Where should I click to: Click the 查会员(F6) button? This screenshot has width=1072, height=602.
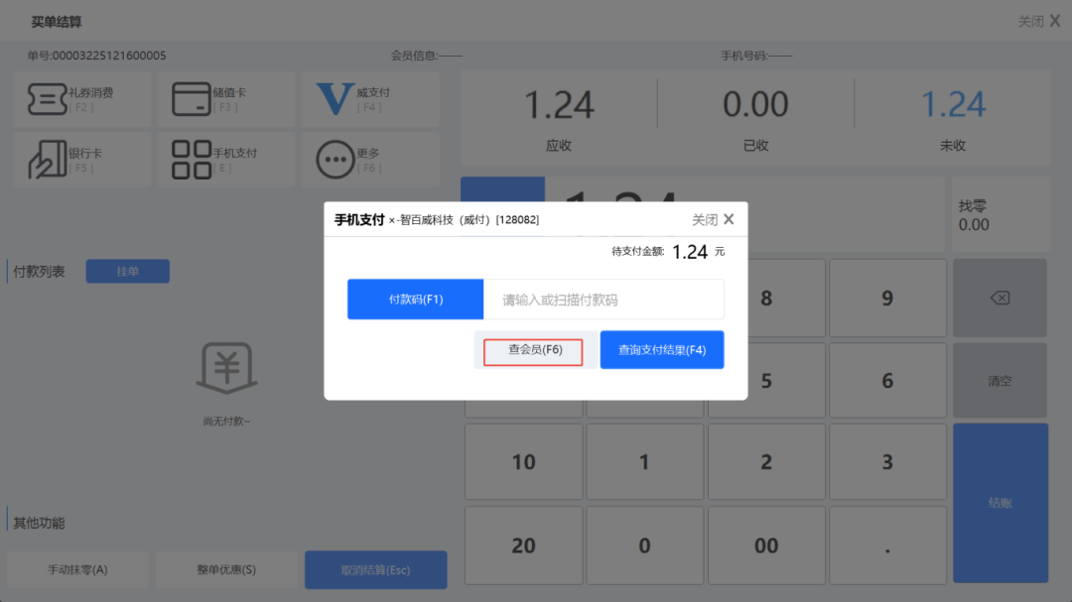click(x=534, y=350)
